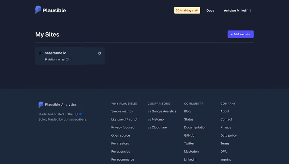The width and height of the screenshot is (289, 164).
Task: Click the WHY PLAUSIBLE? column heading
Action: pyautogui.click(x=124, y=104)
